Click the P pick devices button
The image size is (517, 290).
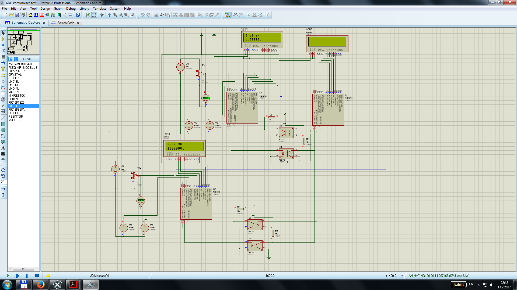click(x=10, y=59)
